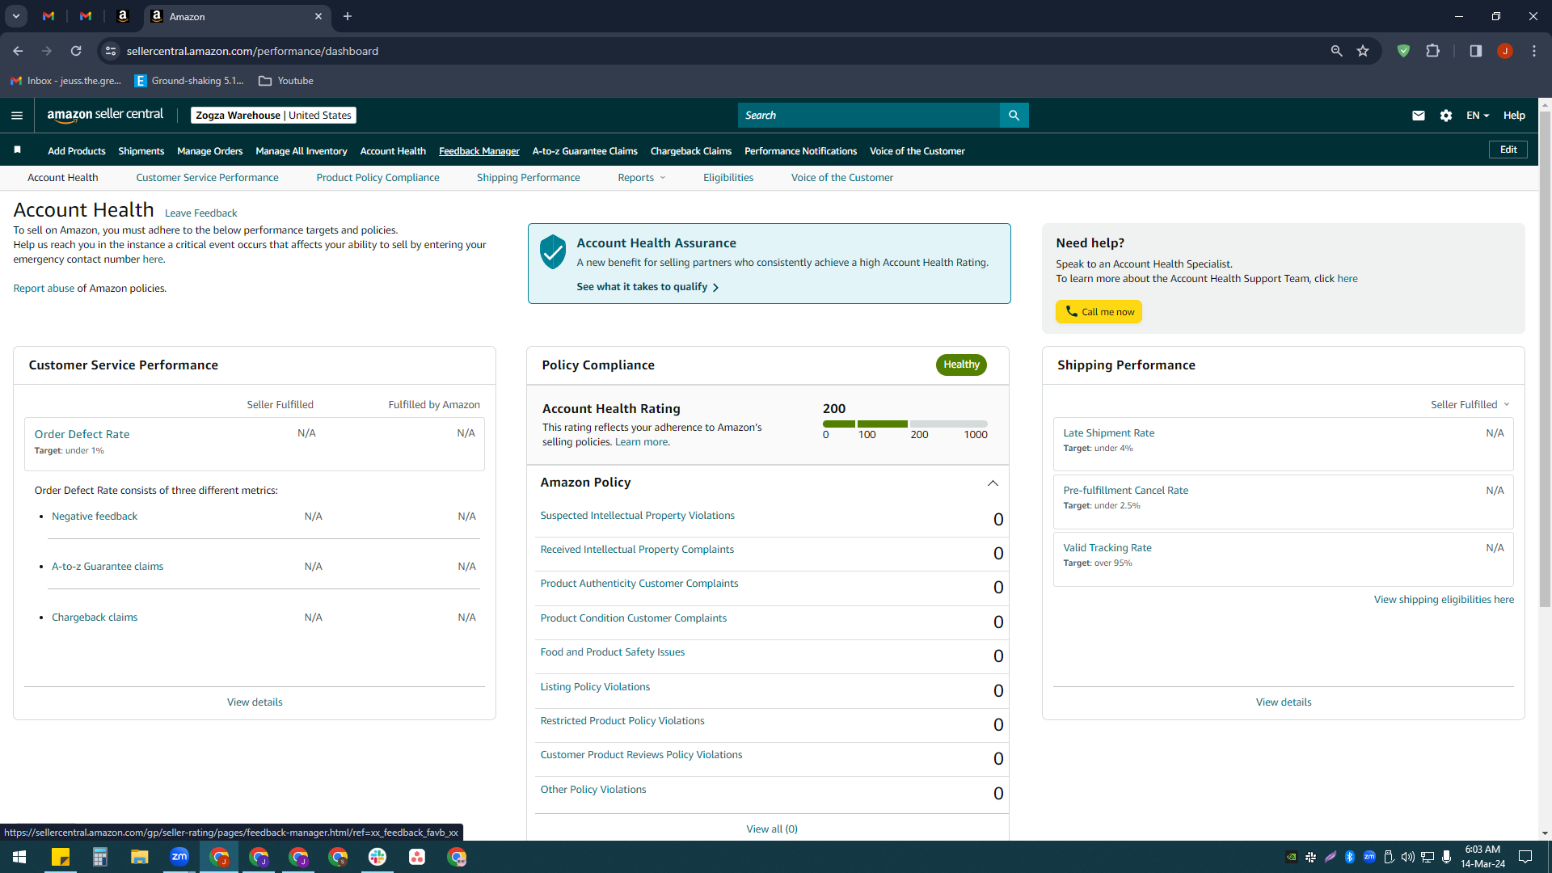The image size is (1552, 873).
Task: Select the Voice of the Customer tab
Action: point(841,178)
